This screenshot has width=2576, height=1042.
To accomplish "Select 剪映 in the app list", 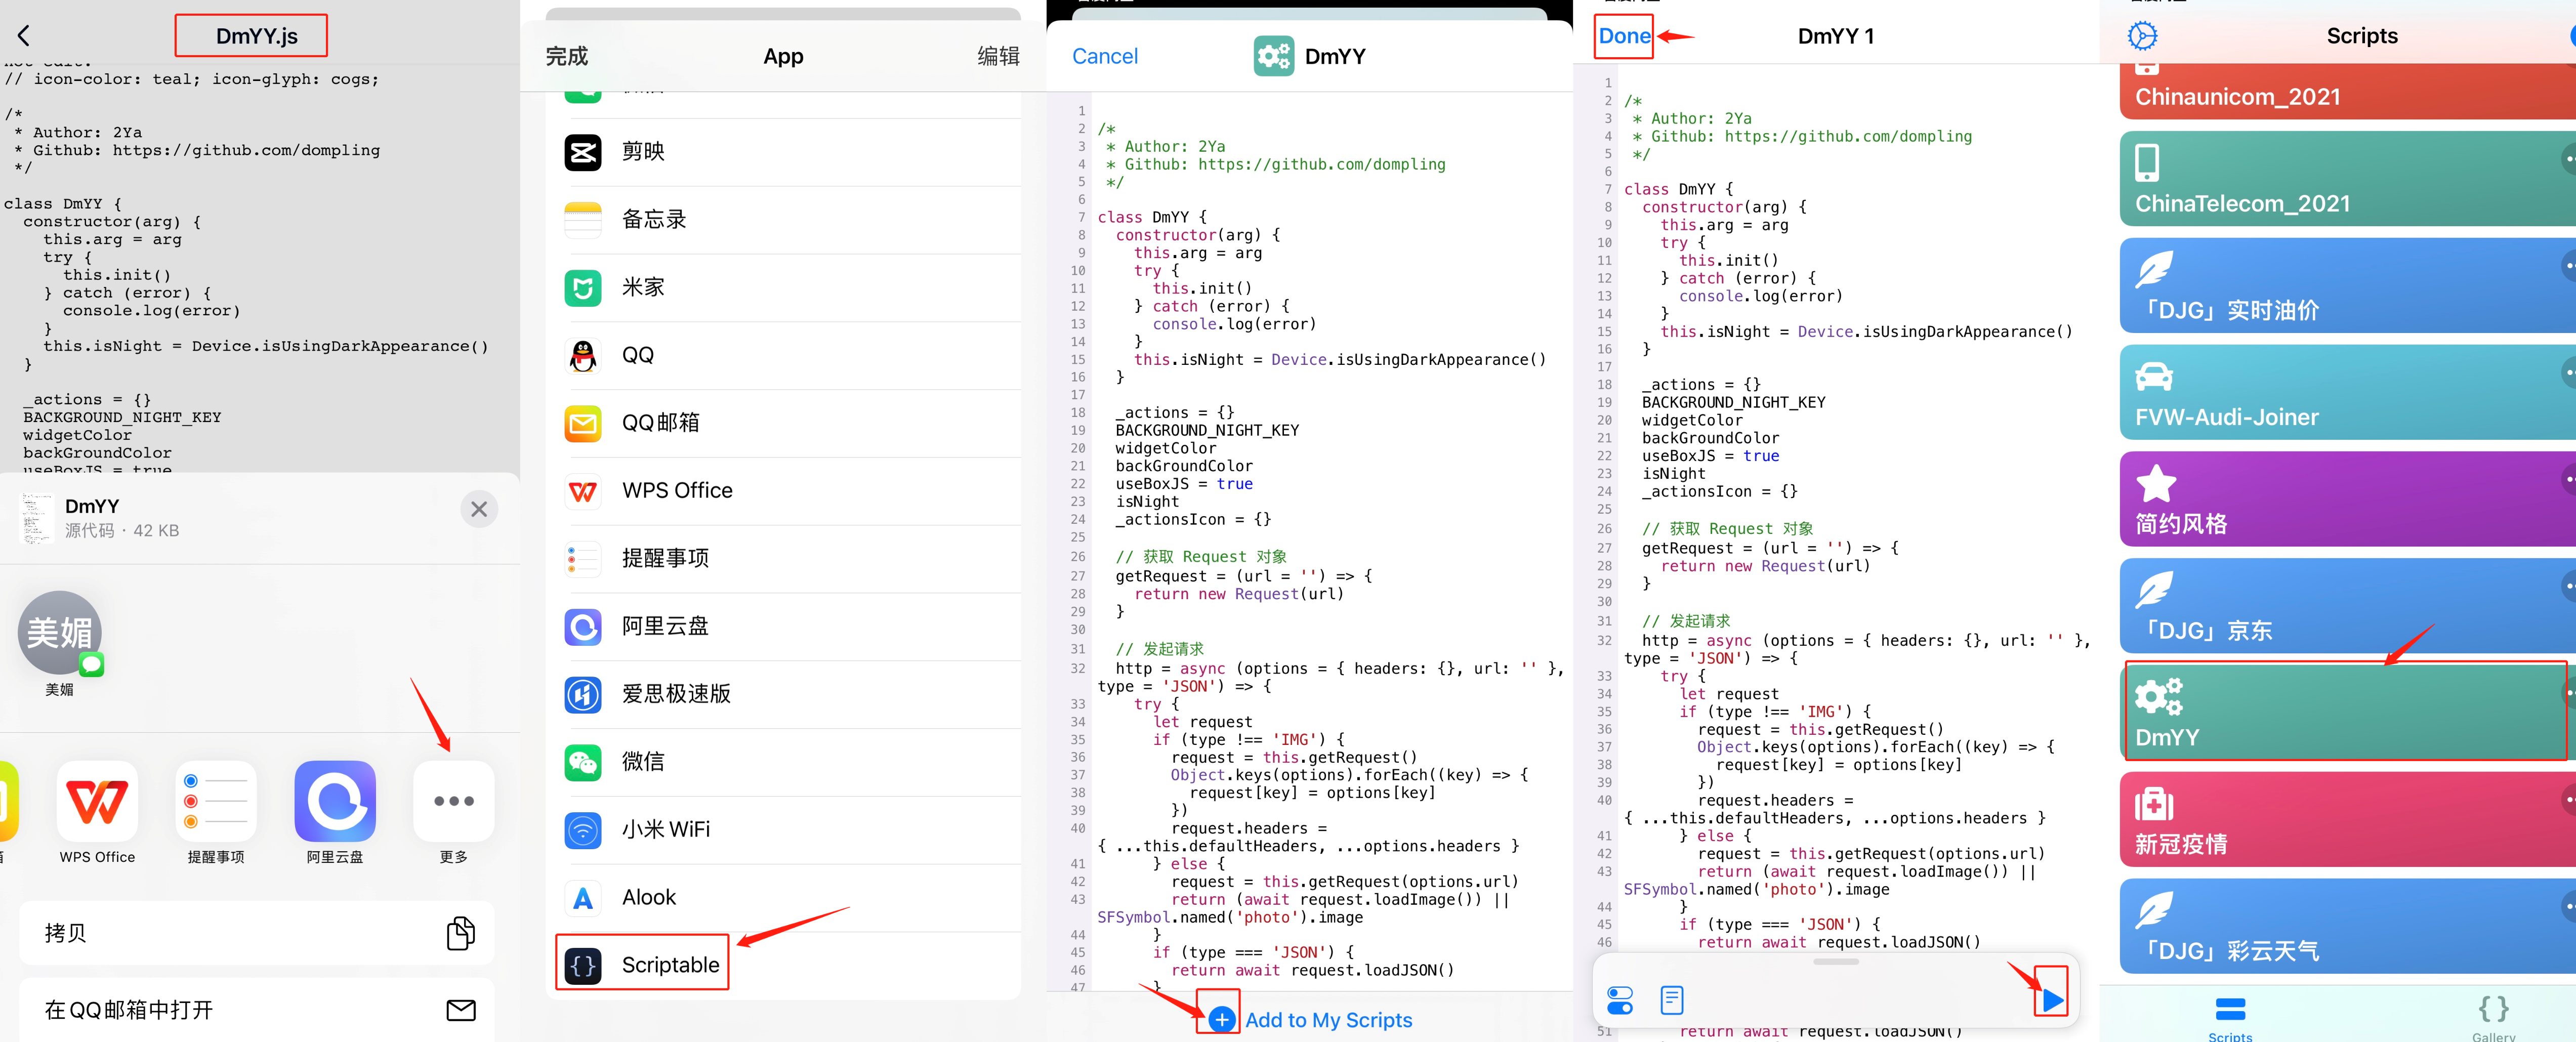I will click(784, 151).
